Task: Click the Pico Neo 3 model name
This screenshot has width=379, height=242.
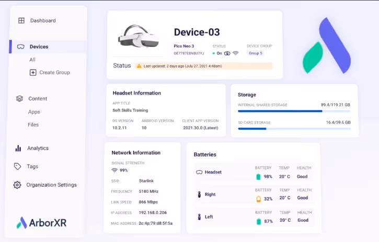Action: coord(183,46)
